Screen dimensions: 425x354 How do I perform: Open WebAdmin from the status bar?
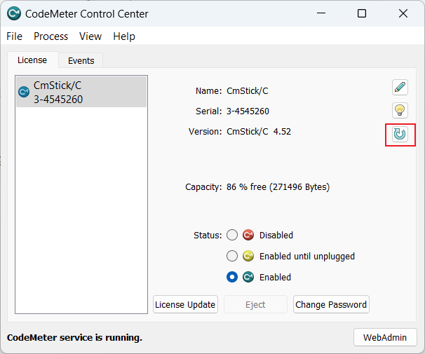(385, 337)
